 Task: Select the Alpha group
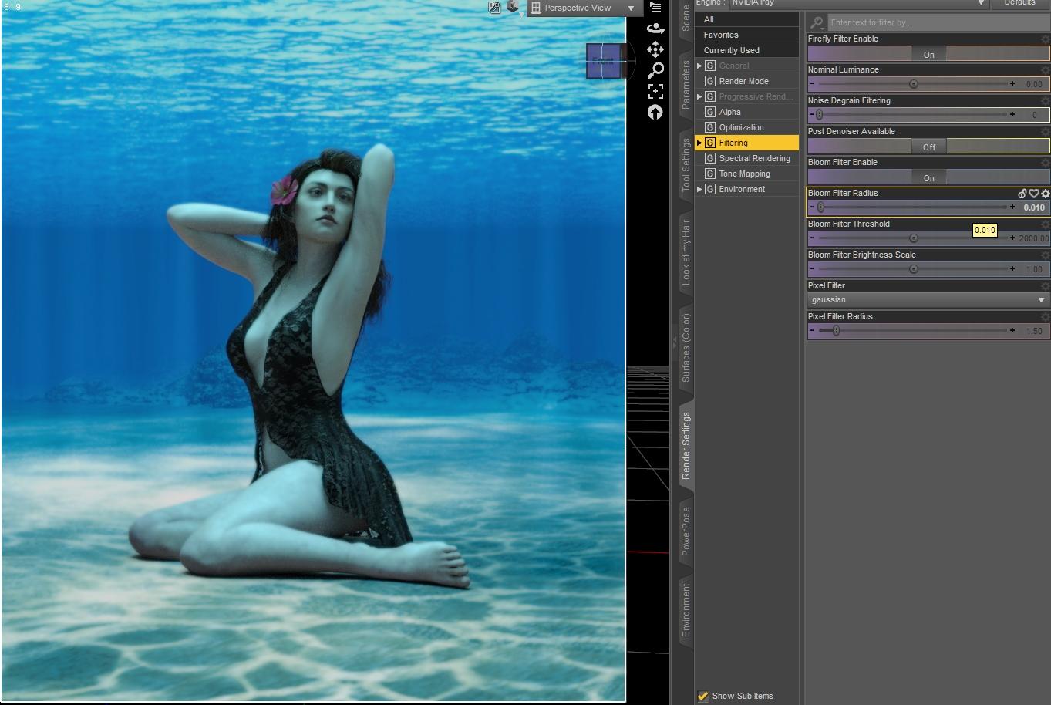(x=747, y=112)
